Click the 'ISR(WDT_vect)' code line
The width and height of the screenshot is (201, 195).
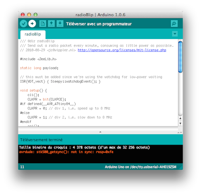[x=60, y=82]
